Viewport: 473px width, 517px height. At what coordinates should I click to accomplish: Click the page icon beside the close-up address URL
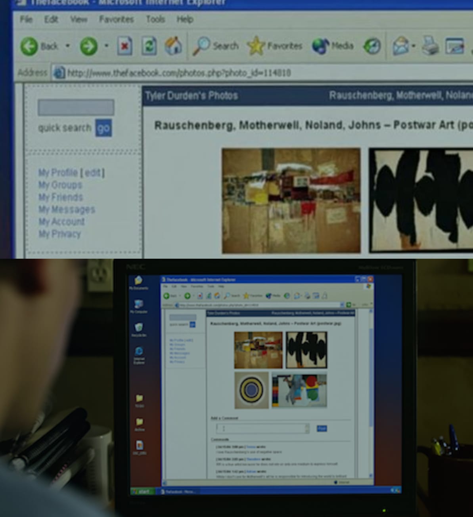click(x=59, y=73)
